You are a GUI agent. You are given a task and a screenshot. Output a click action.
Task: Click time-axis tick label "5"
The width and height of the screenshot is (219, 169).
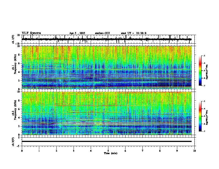108,151
